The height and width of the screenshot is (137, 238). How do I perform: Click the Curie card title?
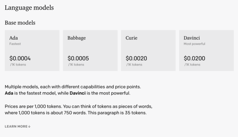(131, 38)
